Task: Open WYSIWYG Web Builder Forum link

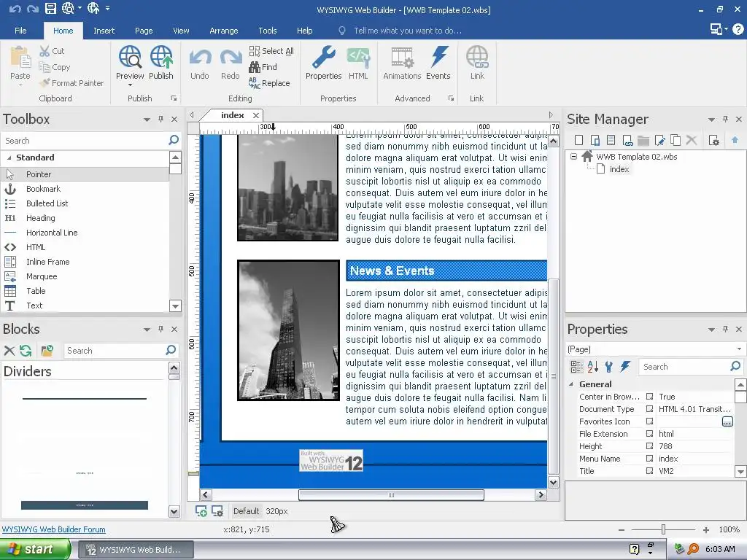Action: point(54,529)
